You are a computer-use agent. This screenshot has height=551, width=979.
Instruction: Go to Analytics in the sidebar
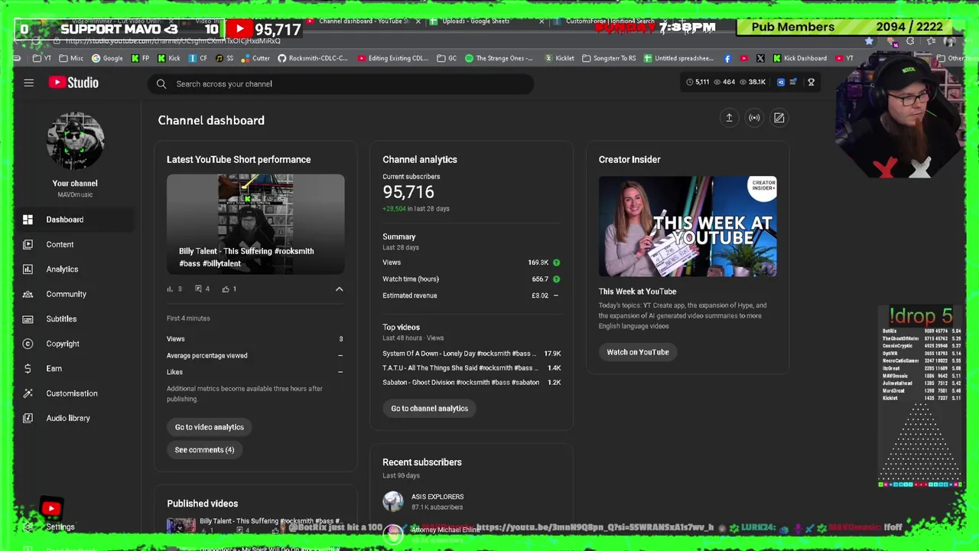75,269
